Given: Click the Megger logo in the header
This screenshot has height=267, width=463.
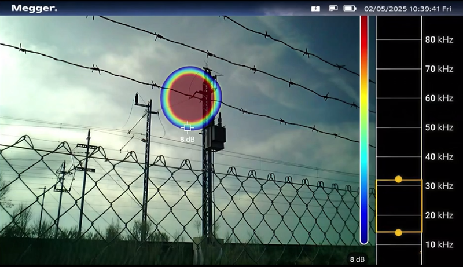Looking at the screenshot, I should 34,8.
